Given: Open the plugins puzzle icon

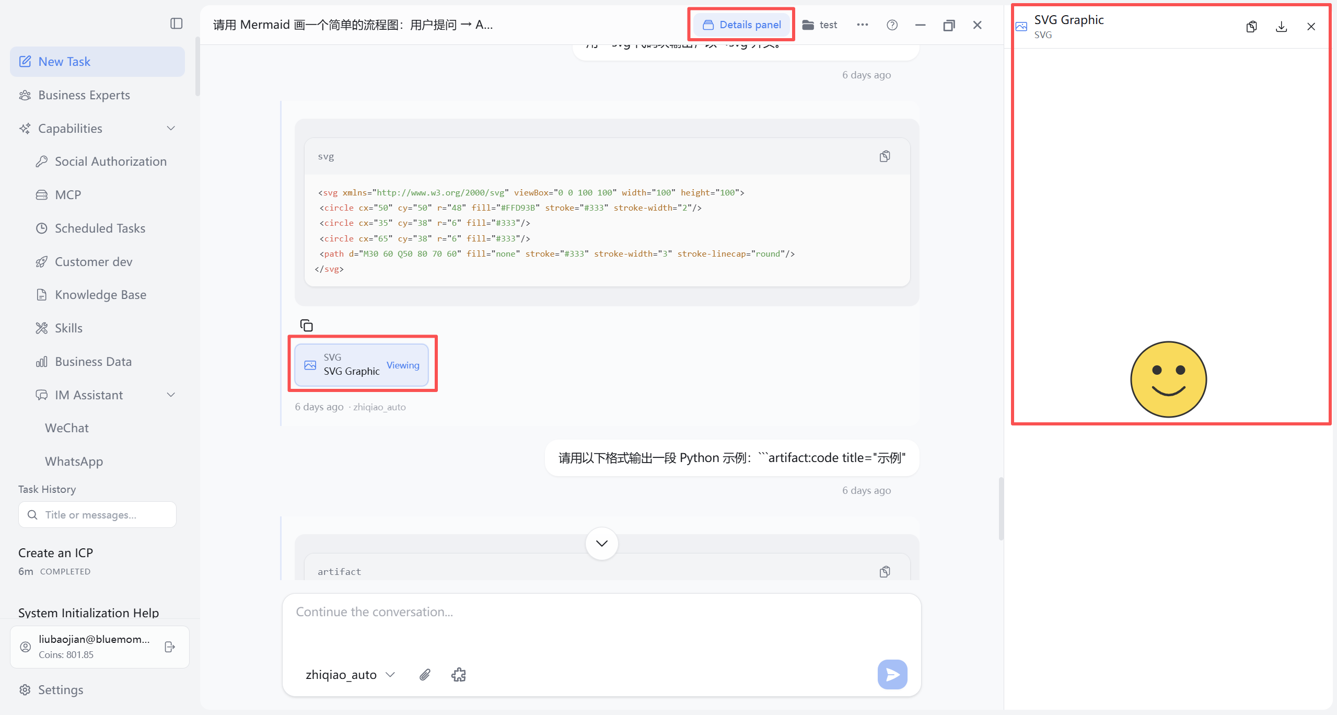Looking at the screenshot, I should pyautogui.click(x=458, y=675).
